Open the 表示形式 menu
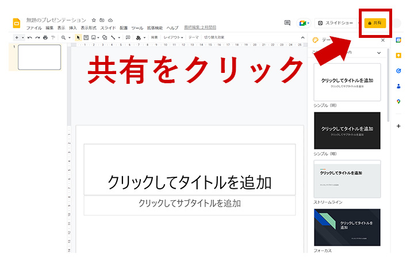 tap(89, 28)
